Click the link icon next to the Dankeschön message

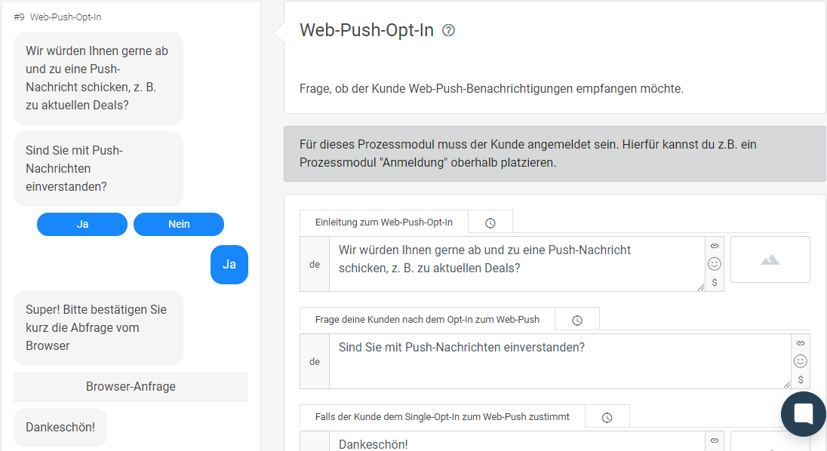714,440
